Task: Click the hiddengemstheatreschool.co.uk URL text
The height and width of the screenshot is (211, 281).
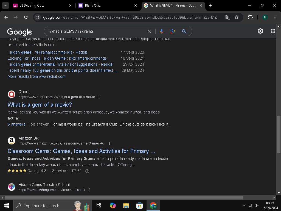Action: point(52,190)
